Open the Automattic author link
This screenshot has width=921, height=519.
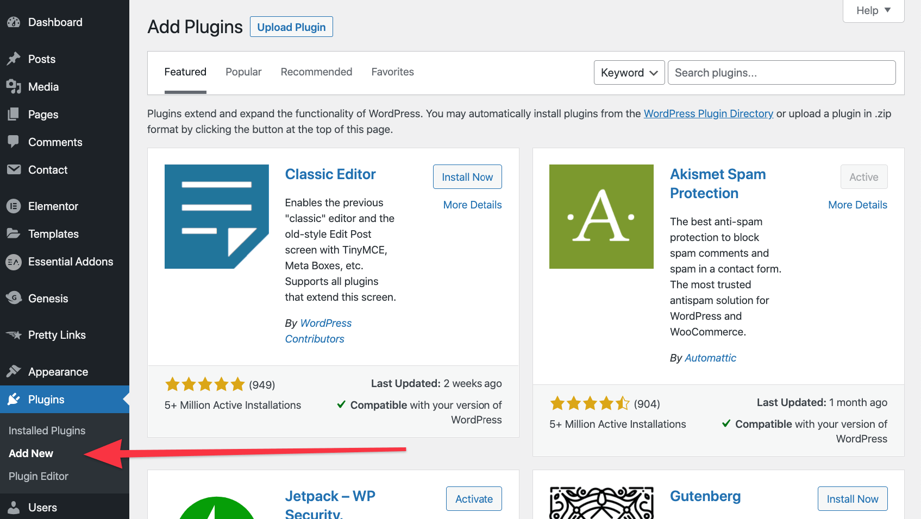click(x=710, y=358)
